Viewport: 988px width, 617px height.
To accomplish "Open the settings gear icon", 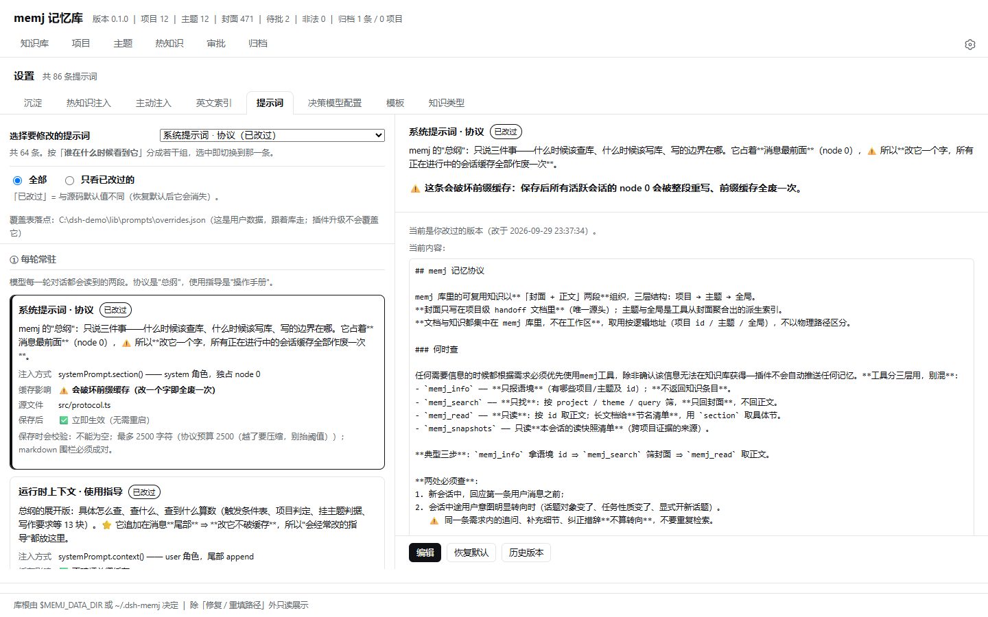I will pos(969,45).
